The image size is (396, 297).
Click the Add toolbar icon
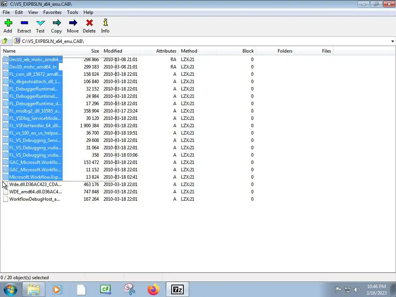(x=8, y=26)
